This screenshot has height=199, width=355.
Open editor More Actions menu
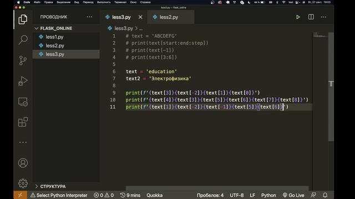pos(323,17)
